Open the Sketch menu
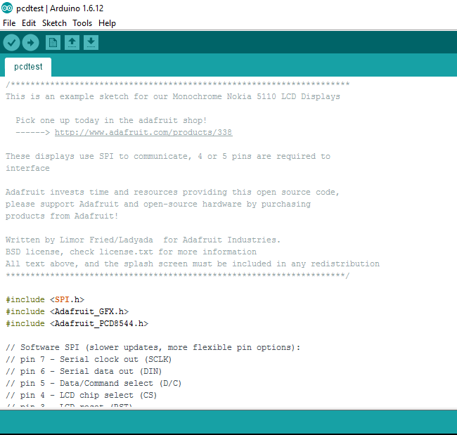 point(54,23)
